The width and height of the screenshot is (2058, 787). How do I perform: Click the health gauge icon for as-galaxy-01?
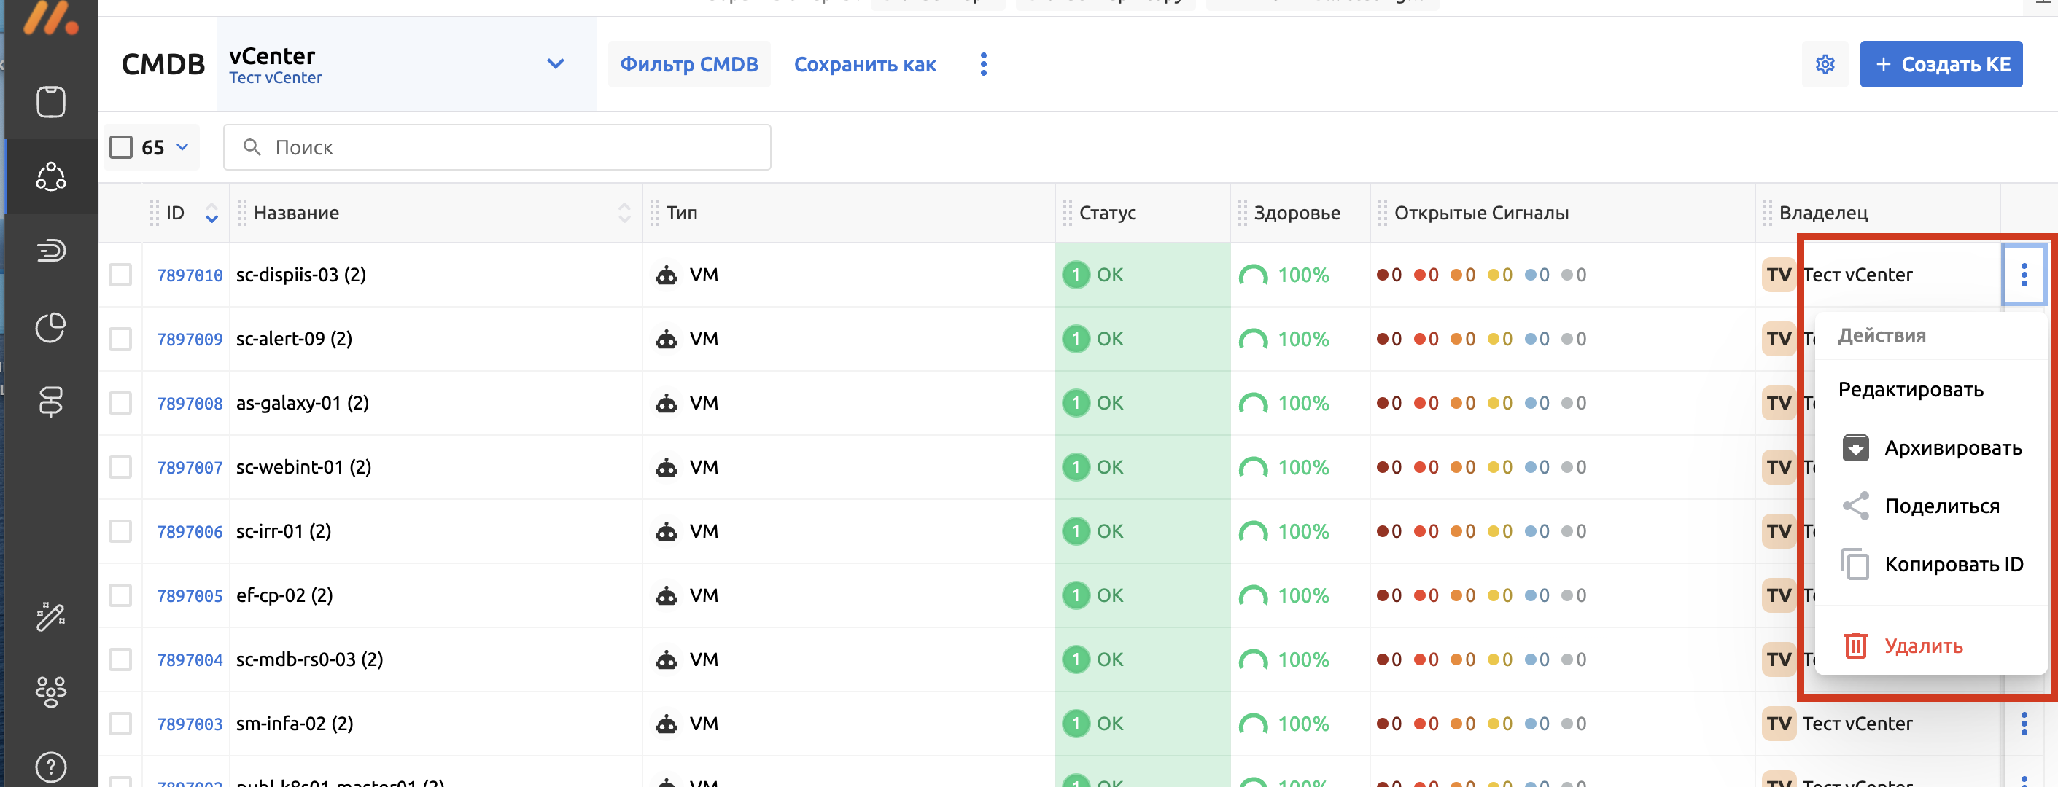point(1253,403)
